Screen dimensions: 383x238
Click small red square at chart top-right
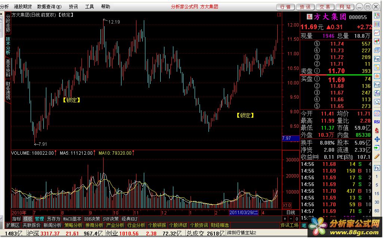pyautogui.click(x=279, y=15)
